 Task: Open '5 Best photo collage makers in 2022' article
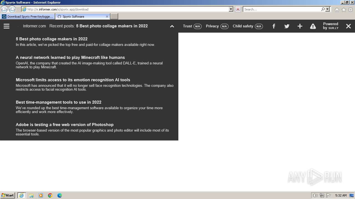click(52, 39)
